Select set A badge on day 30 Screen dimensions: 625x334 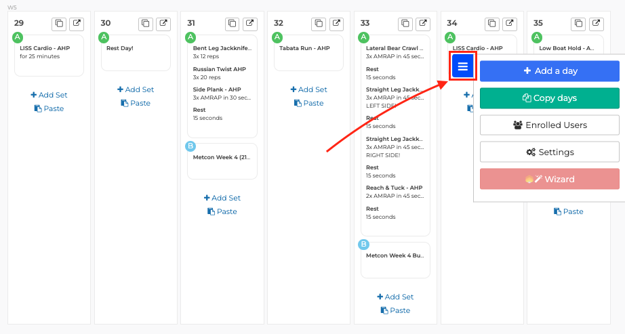pos(104,37)
